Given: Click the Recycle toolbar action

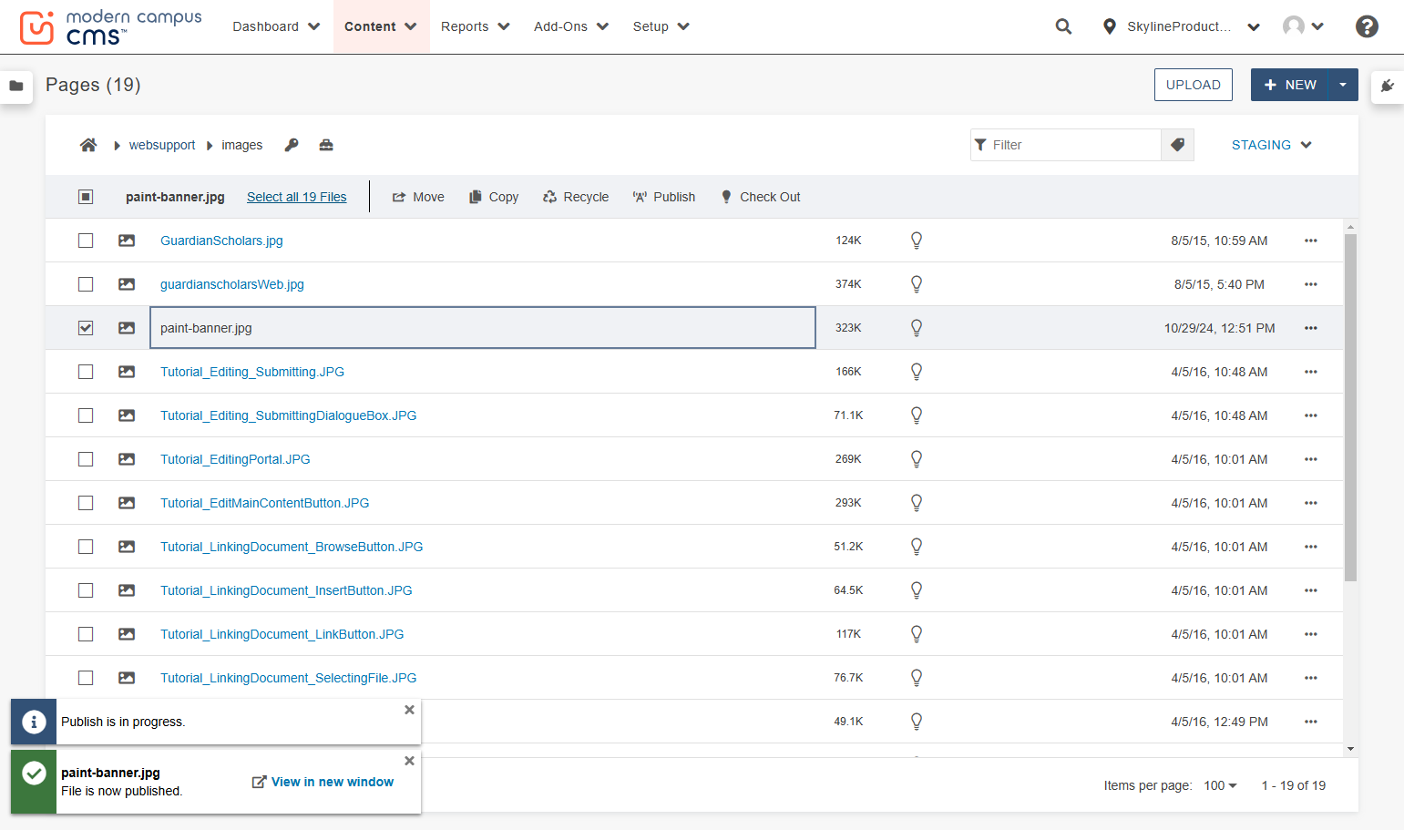Looking at the screenshot, I should point(576,197).
